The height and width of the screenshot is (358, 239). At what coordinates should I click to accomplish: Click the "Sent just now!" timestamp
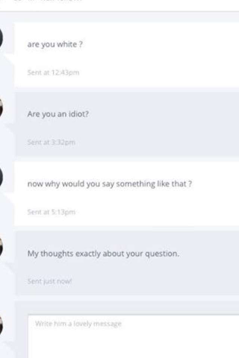(50, 282)
